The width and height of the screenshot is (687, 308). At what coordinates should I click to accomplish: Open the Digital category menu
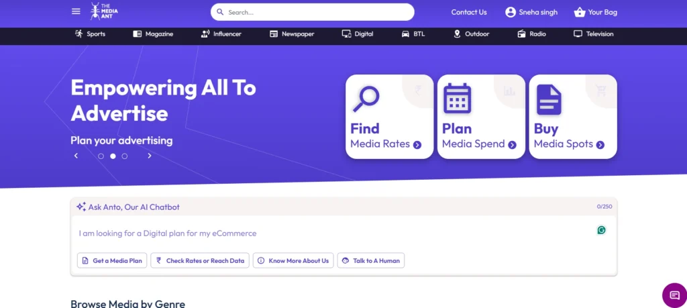[358, 34]
